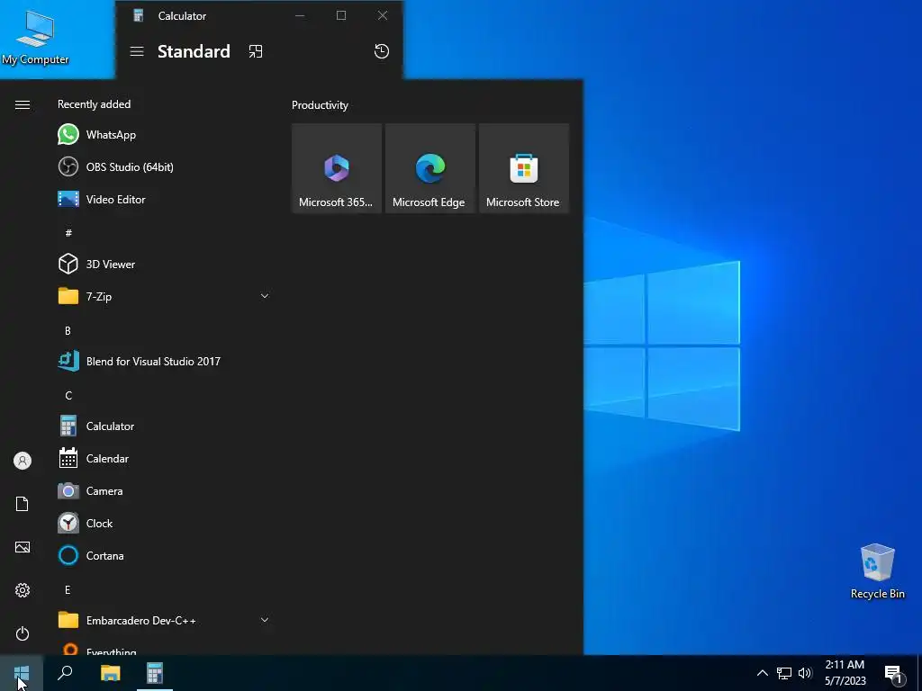The height and width of the screenshot is (691, 922).
Task: Open Calendar from app list
Action: (x=165, y=458)
